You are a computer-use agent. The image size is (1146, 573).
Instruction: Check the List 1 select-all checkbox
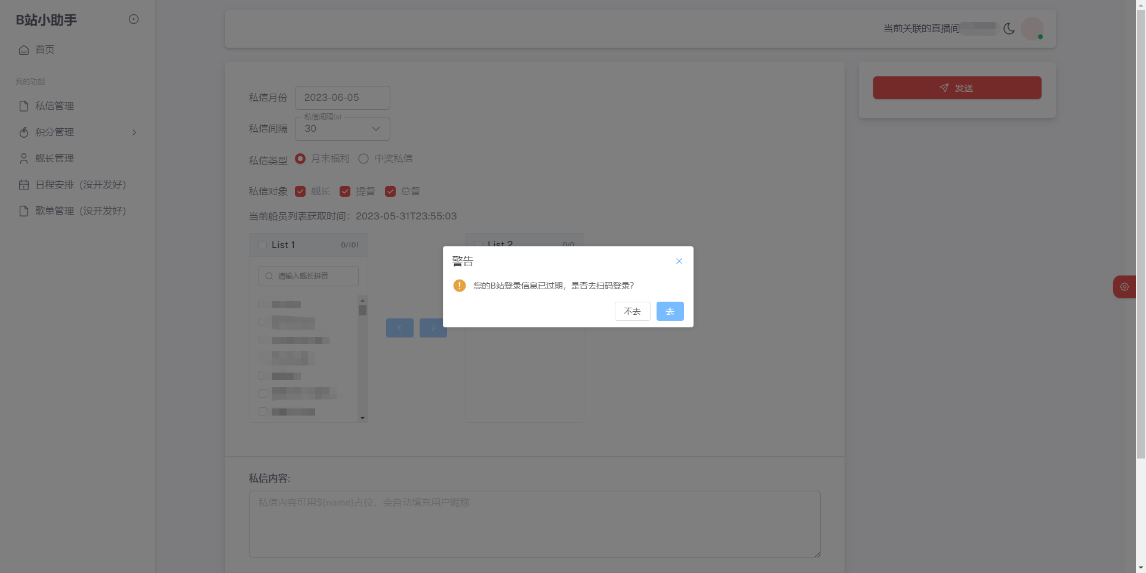pyautogui.click(x=263, y=245)
